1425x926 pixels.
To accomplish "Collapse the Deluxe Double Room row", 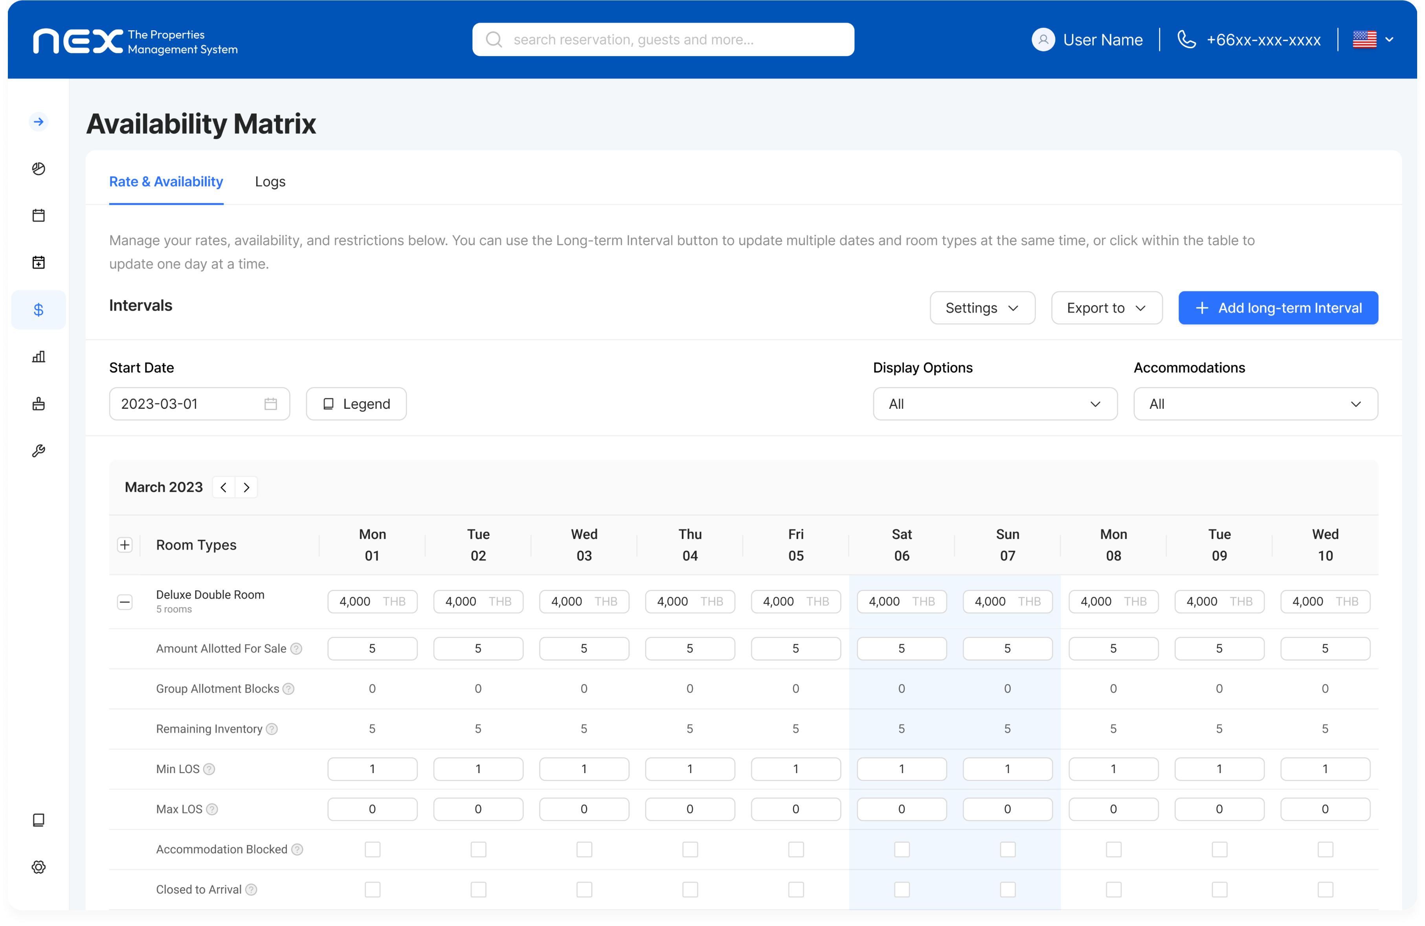I will tap(125, 602).
